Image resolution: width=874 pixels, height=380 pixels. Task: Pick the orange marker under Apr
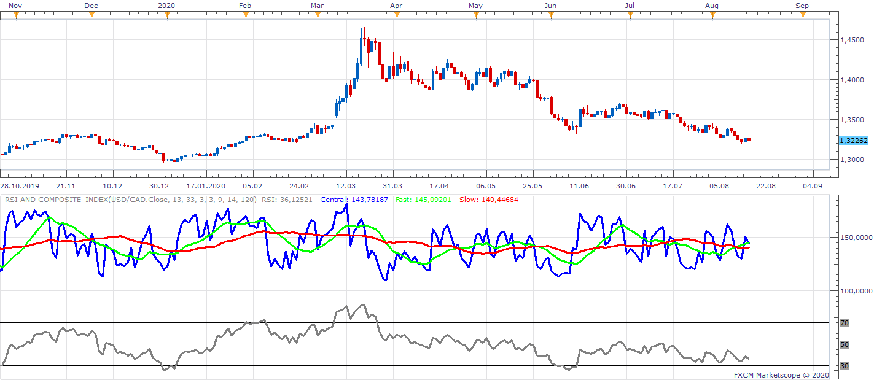click(x=396, y=14)
